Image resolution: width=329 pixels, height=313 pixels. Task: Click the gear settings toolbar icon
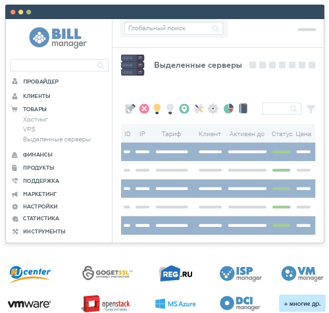coord(213,108)
